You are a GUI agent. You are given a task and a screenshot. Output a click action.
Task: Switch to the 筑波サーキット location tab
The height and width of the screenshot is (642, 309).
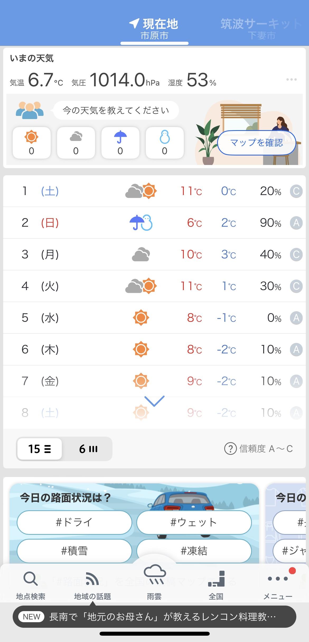coord(261,29)
